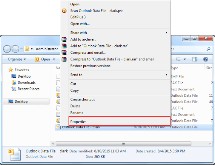Screen dimensions: 215x165
Task: Select EditPlus 3 menu entry
Action: [x=78, y=17]
